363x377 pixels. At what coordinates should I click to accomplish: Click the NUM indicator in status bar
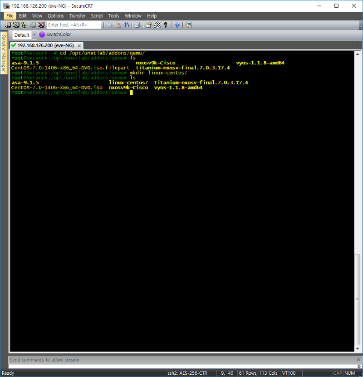[x=349, y=373]
